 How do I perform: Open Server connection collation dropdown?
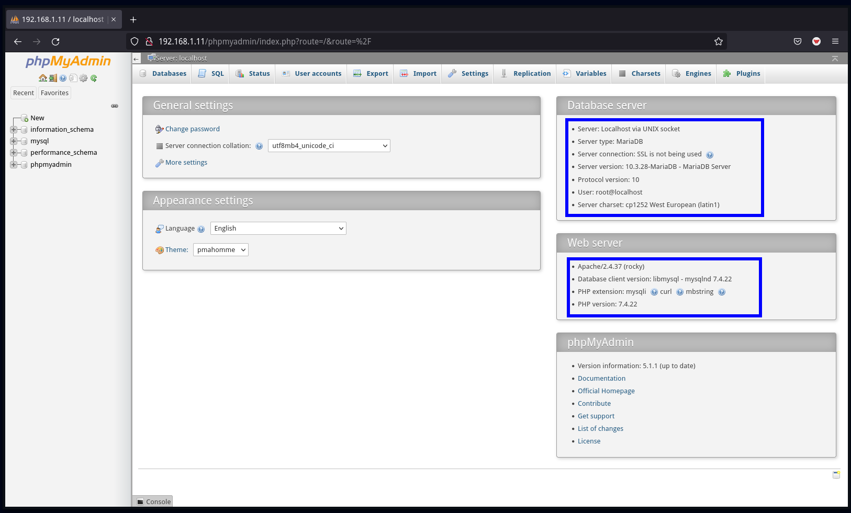[x=329, y=146]
